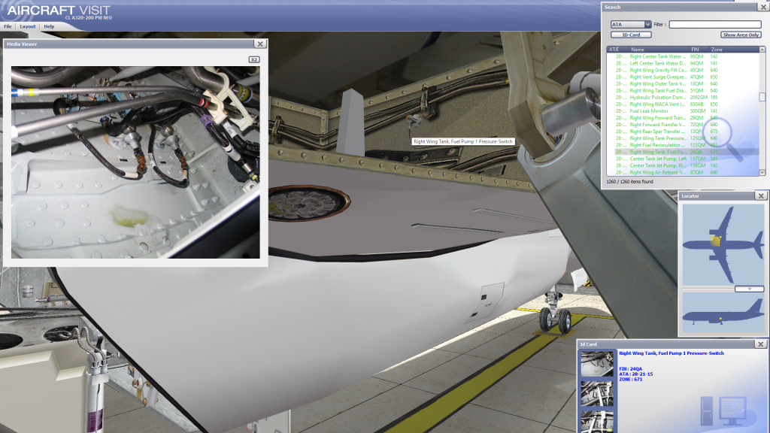Click the pressure switch component in 3D view

click(414, 120)
